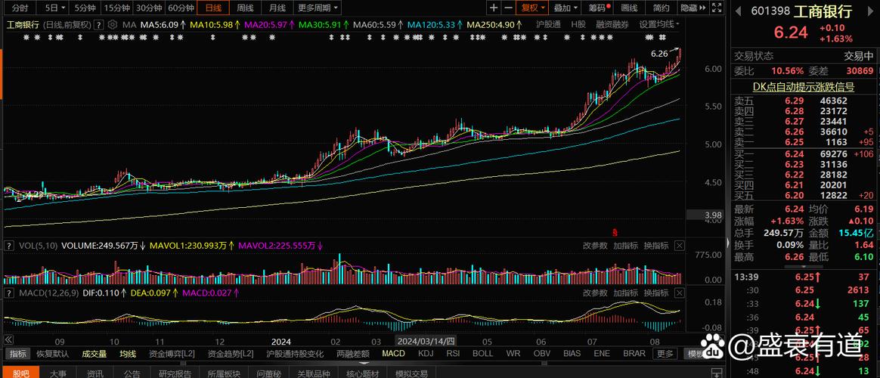Open 股吧 bottom tab
The image size is (880, 378).
[x=21, y=373]
